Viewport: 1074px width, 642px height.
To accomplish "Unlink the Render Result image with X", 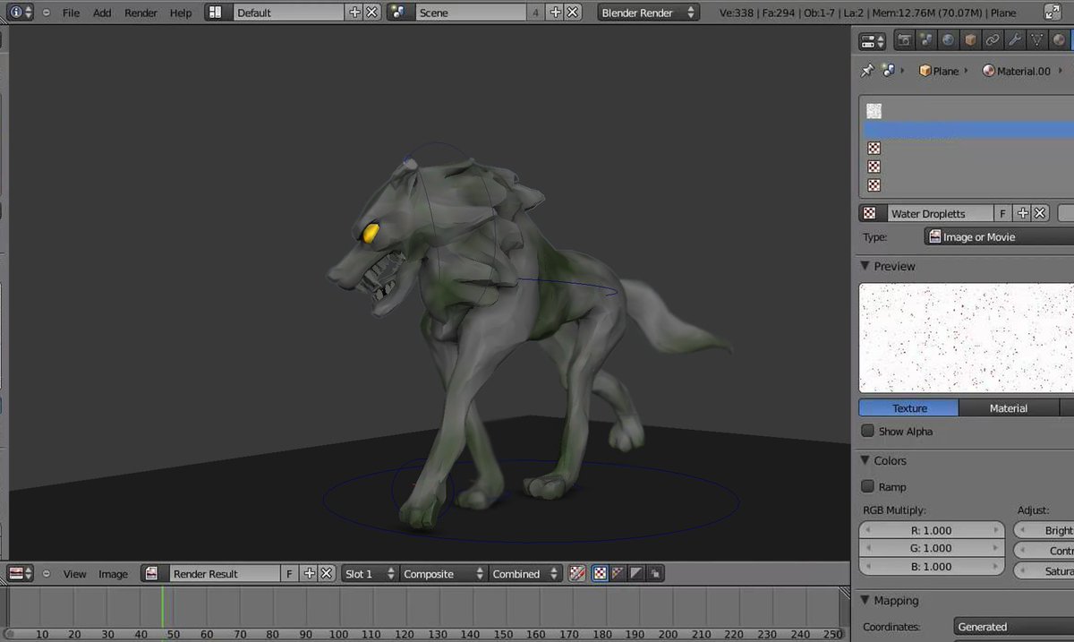I will tap(327, 574).
